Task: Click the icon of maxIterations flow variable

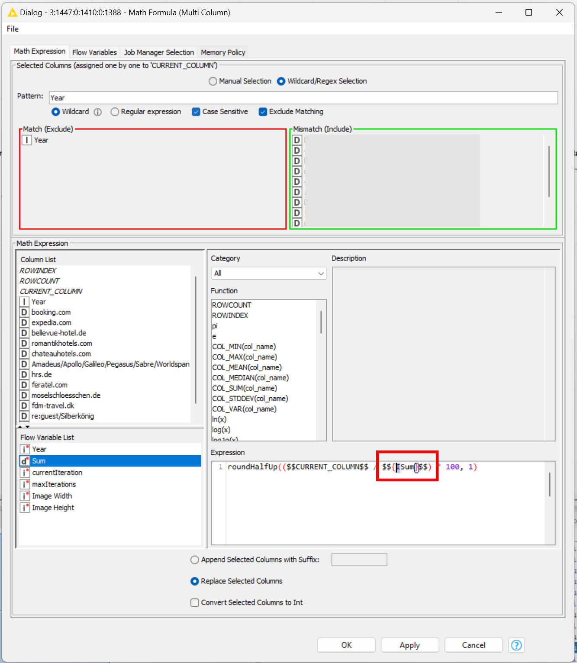Action: 25,484
